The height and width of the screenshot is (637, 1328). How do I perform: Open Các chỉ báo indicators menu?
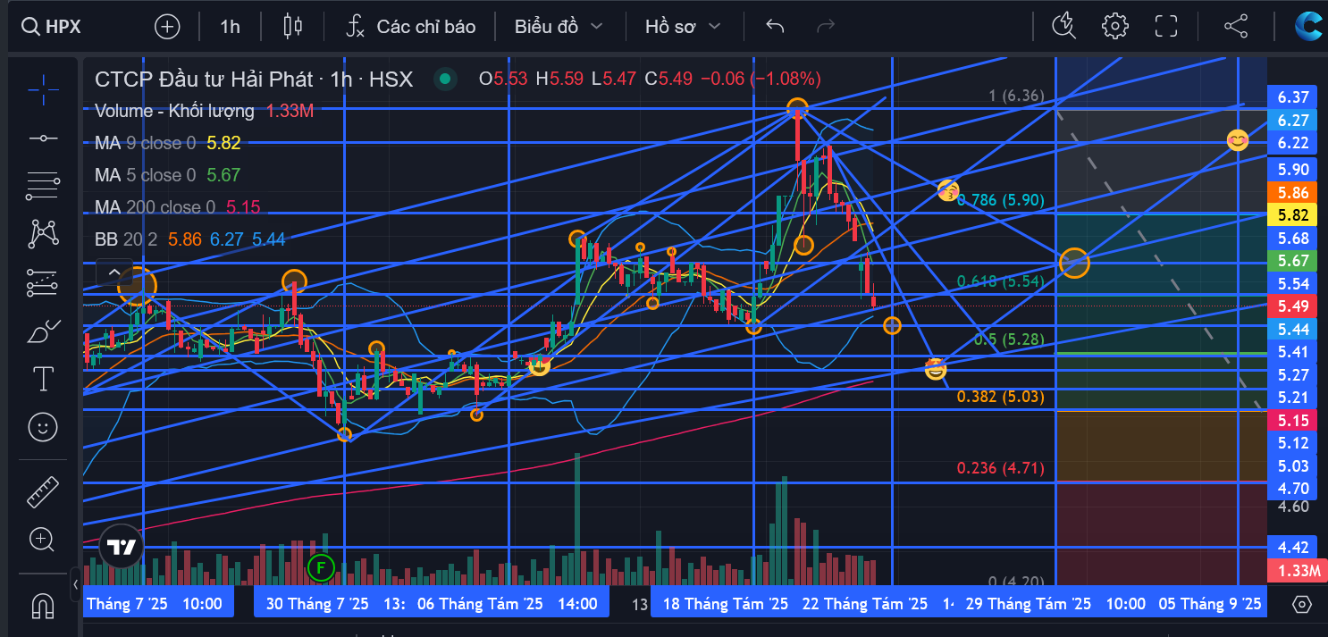point(411,27)
